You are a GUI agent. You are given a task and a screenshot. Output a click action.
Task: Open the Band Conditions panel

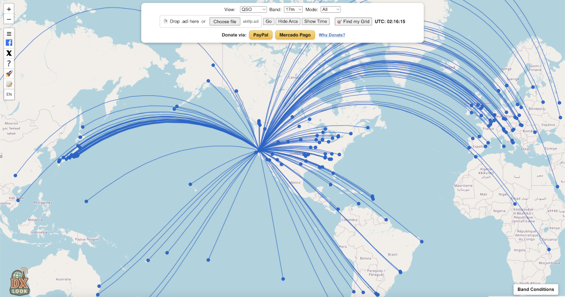click(x=535, y=289)
